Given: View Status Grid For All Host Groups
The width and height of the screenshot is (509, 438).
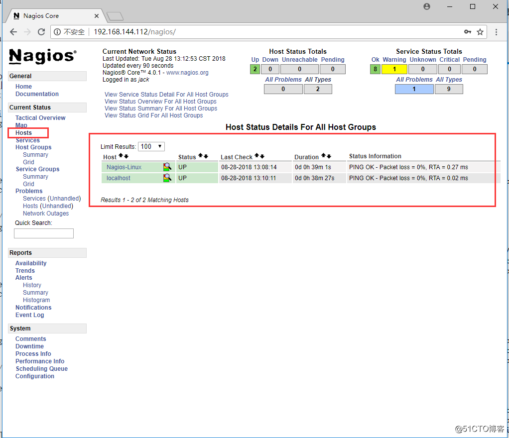Looking at the screenshot, I should [x=153, y=115].
